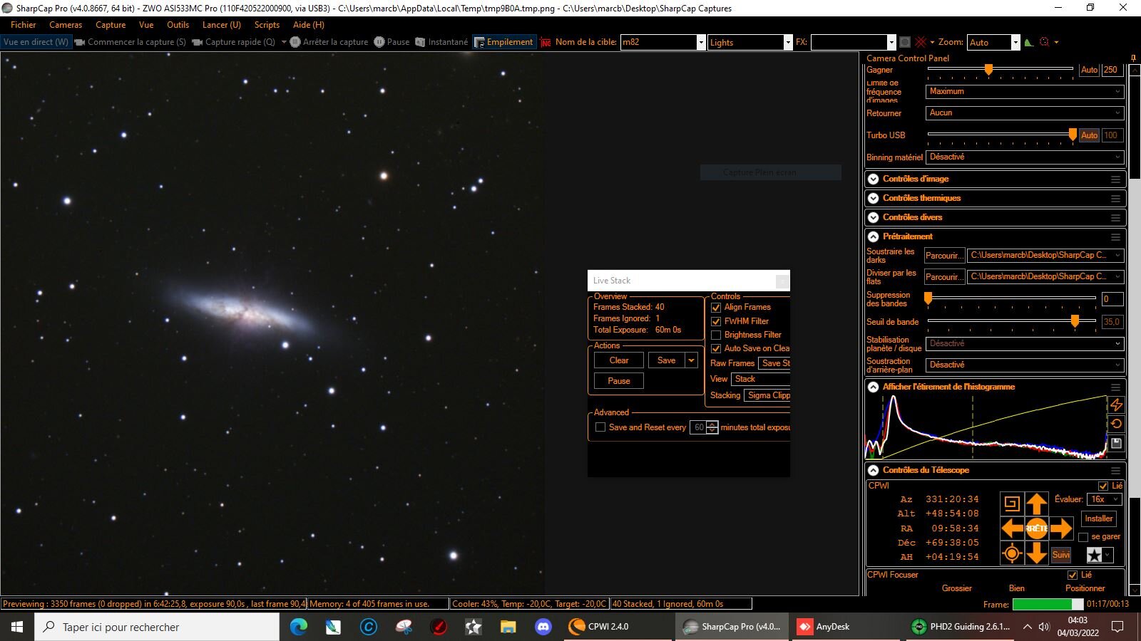The height and width of the screenshot is (641, 1141).
Task: Slew telescope with the right arrow button
Action: (1062, 528)
